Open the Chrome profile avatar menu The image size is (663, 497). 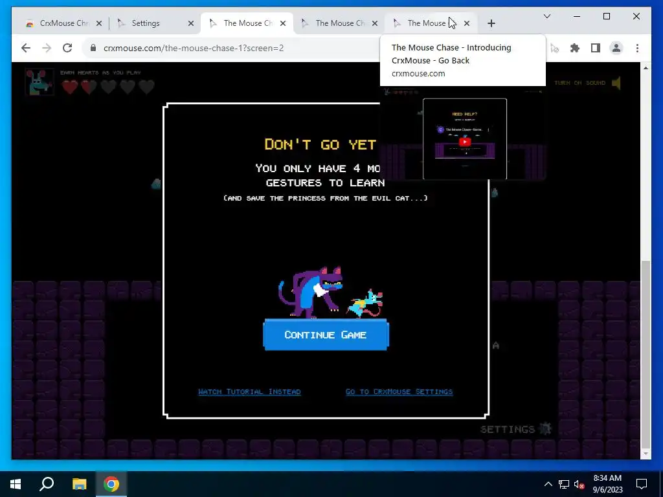[x=616, y=48]
